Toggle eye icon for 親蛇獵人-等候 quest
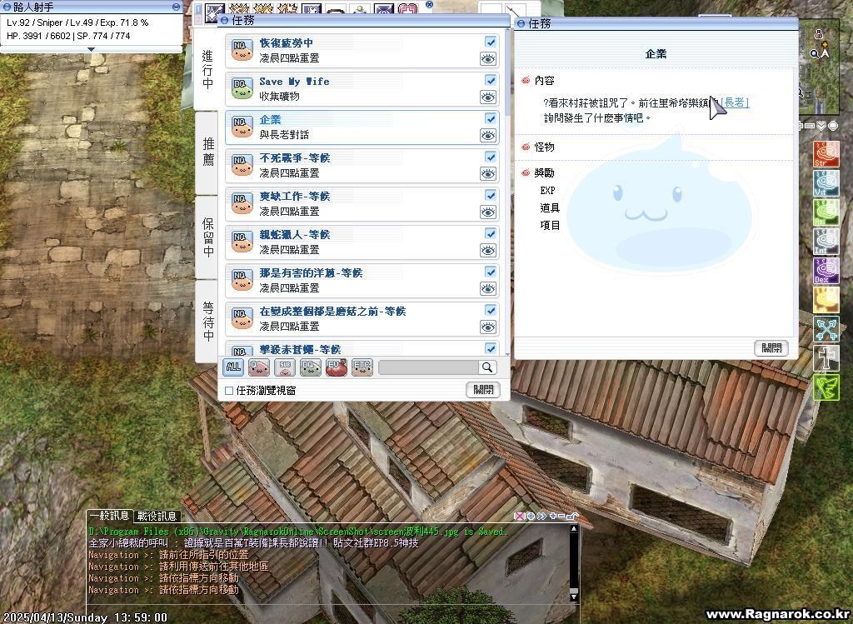Screen dimensions: 853x624 (x=488, y=250)
